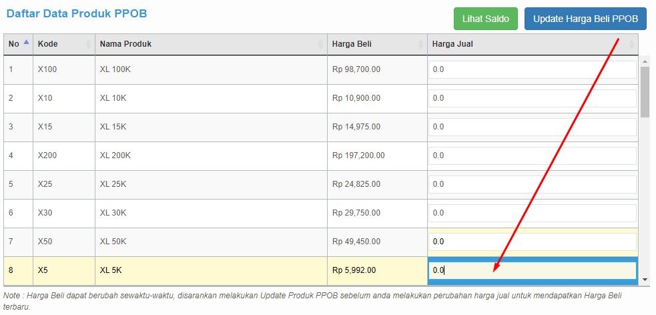Edit the Harga Jual field for XL 25K

click(532, 184)
